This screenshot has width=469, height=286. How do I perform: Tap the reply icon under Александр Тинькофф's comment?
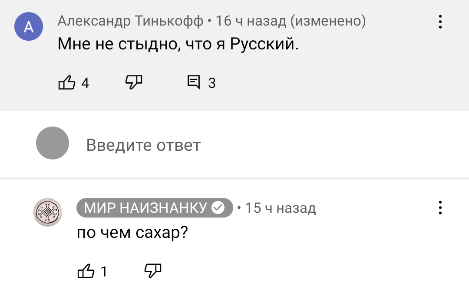click(194, 81)
